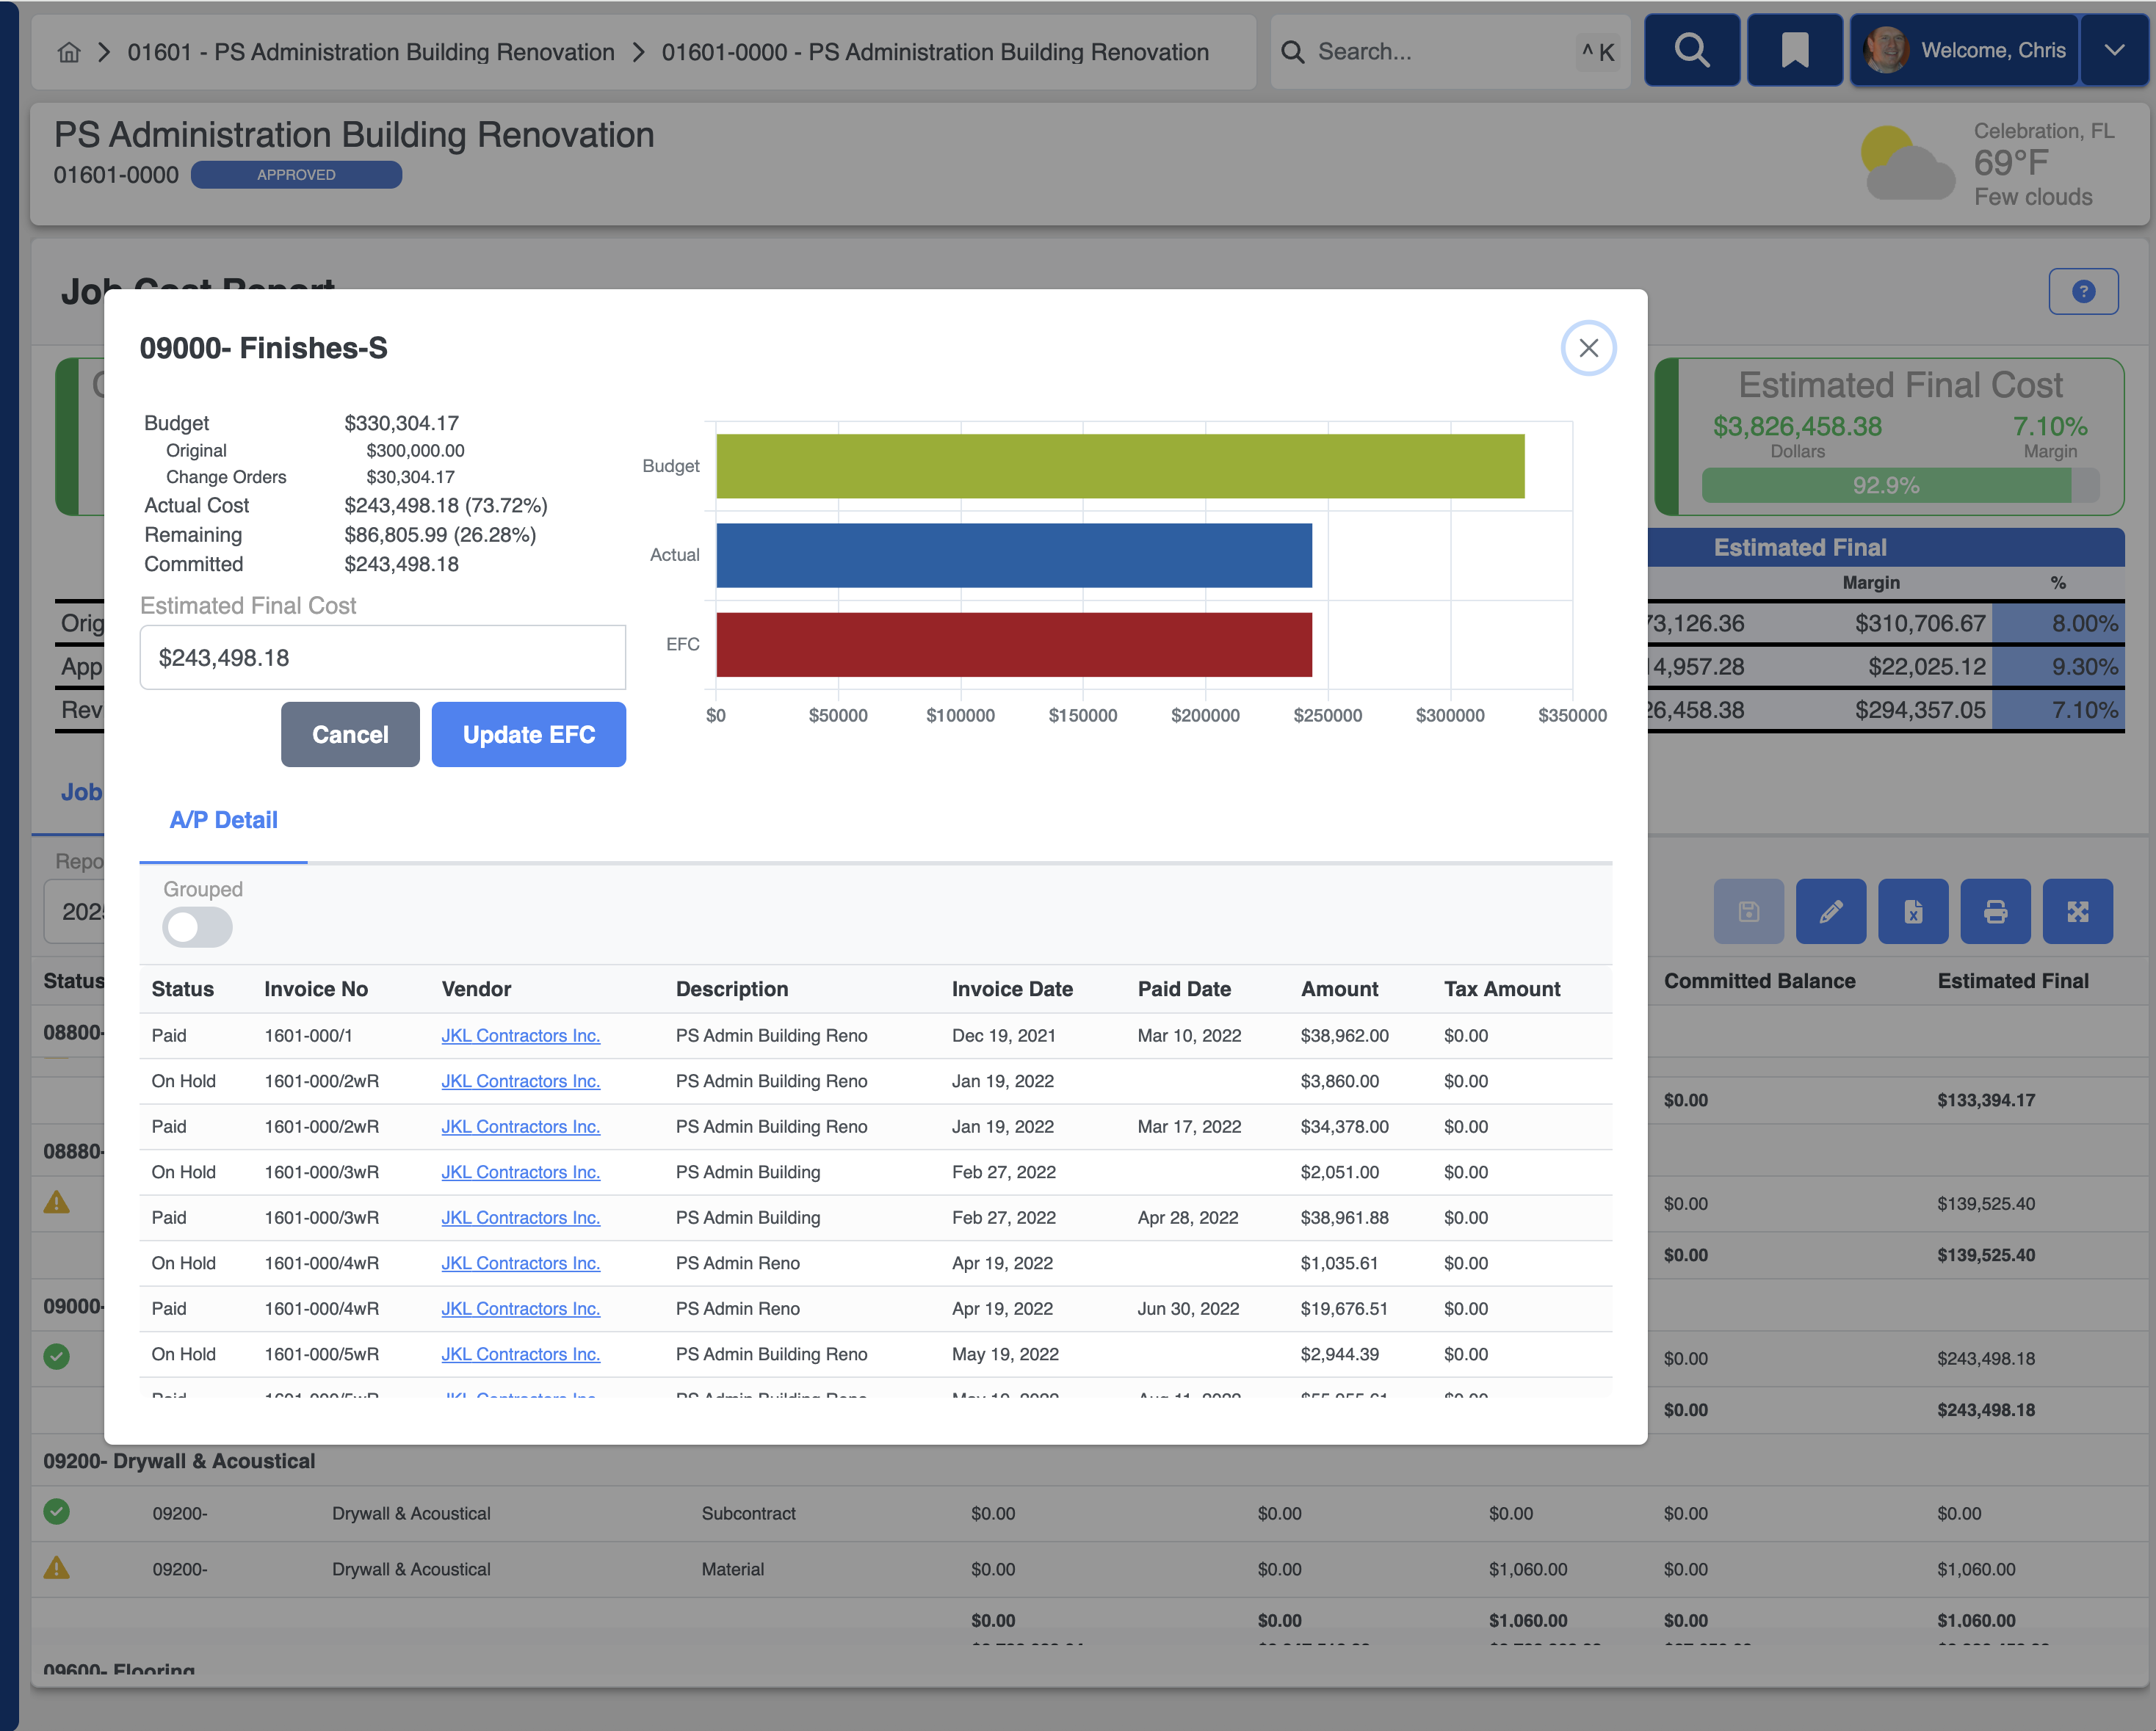Click the pencil edit icon button
The width and height of the screenshot is (2156, 1731).
point(1830,912)
